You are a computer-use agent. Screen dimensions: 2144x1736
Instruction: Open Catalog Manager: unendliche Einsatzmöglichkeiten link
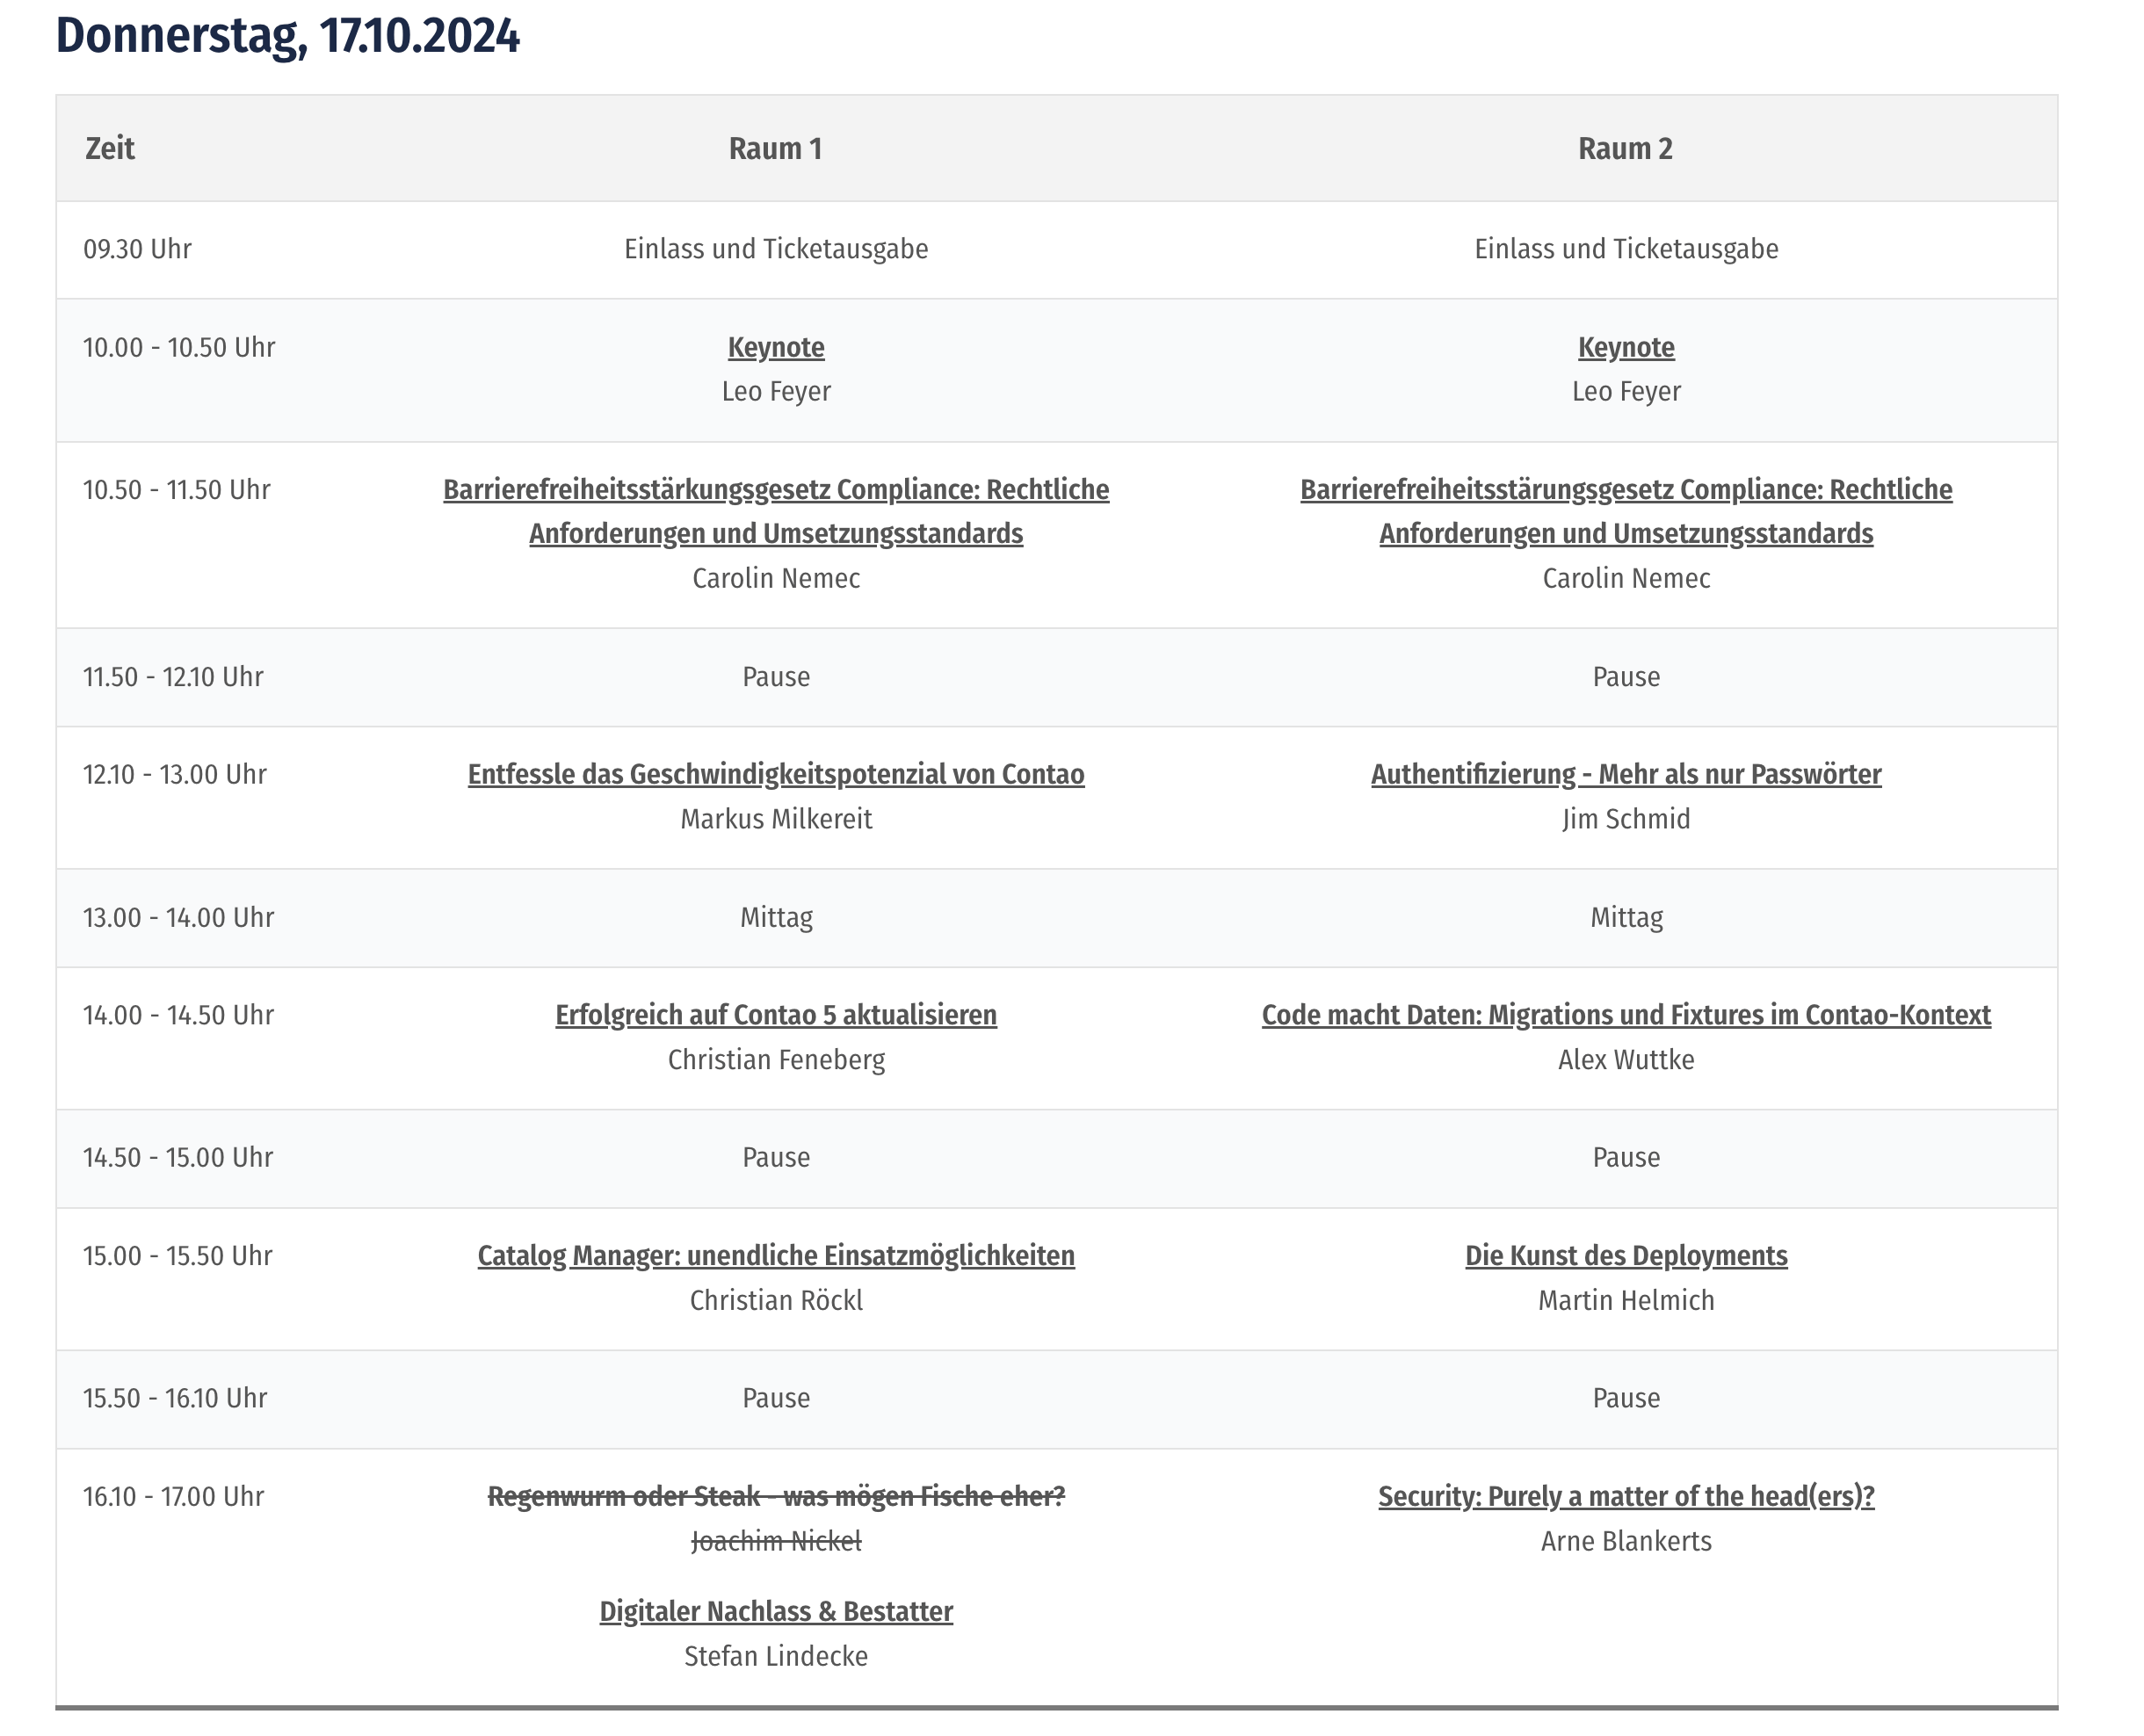pos(776,1256)
